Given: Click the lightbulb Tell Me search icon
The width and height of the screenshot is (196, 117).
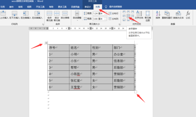Looking at the screenshot, I should pyautogui.click(x=106, y=7).
